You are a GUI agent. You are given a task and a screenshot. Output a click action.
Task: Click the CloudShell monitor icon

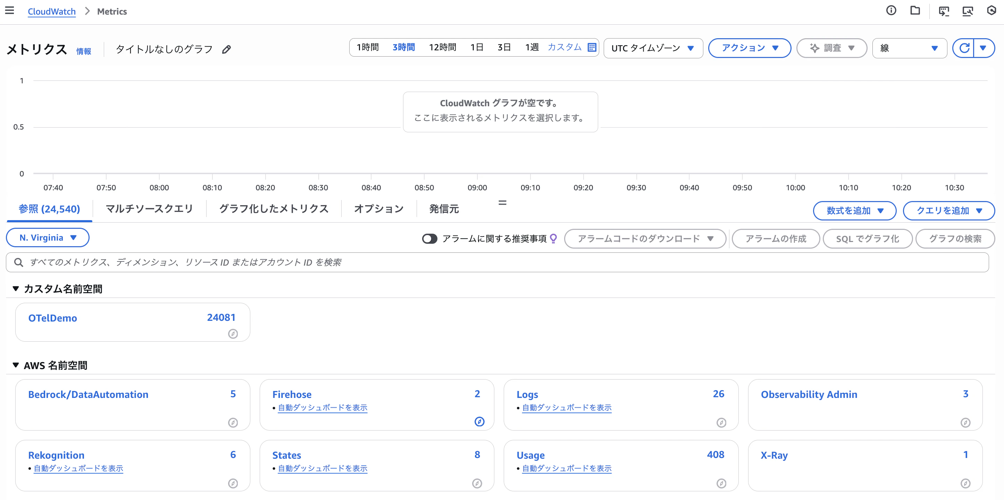[944, 11]
